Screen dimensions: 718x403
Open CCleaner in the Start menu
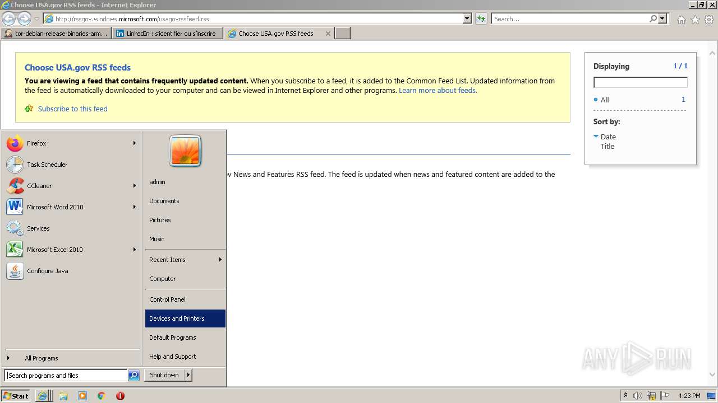pyautogui.click(x=72, y=186)
